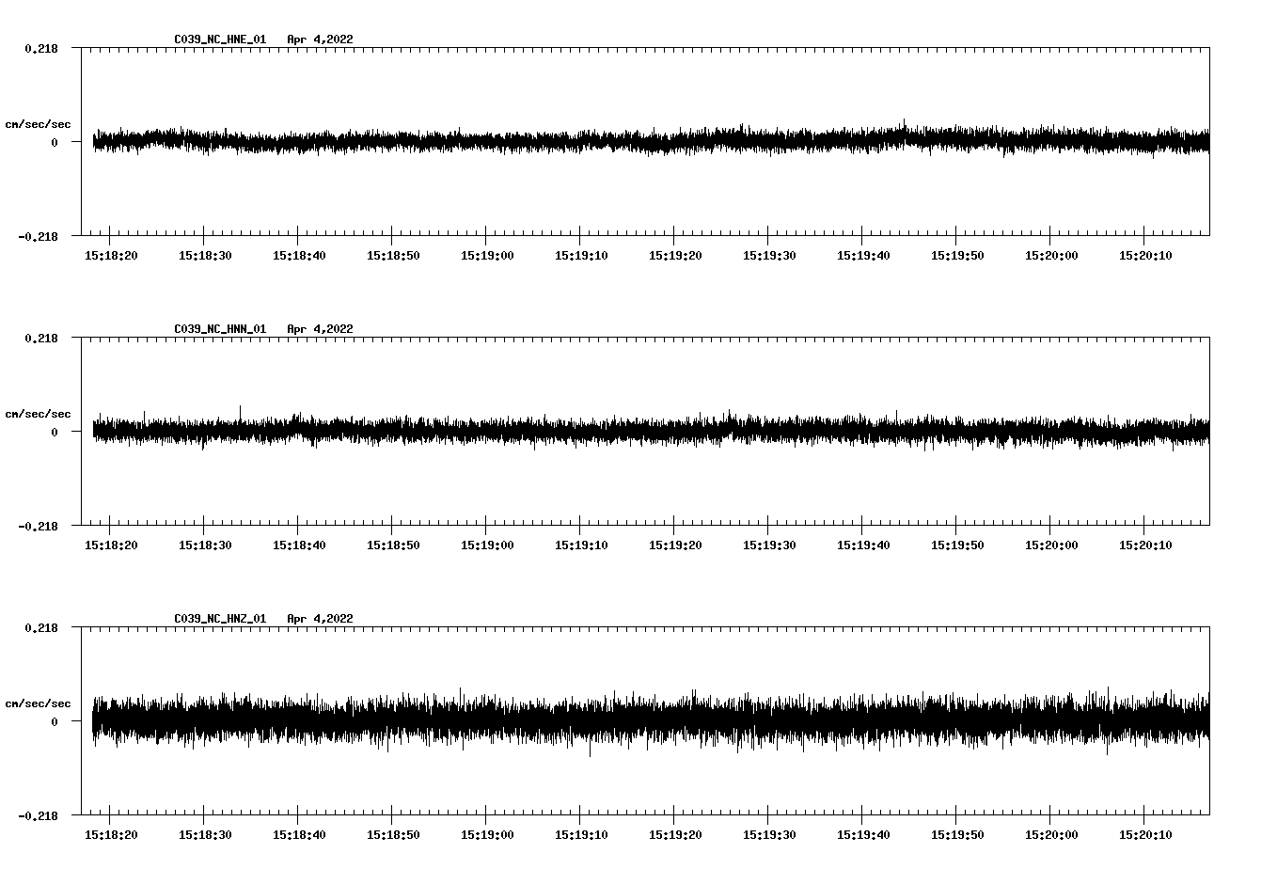Click the C039_NC_HNN_01 channel title
1277x869 pixels.
(x=220, y=329)
